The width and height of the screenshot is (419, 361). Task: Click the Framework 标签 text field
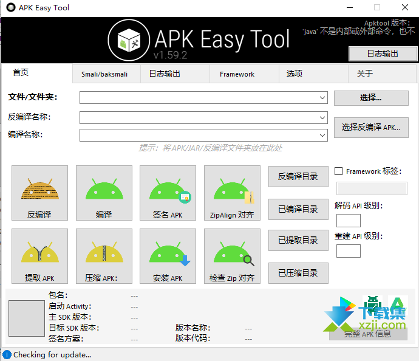click(x=372, y=188)
